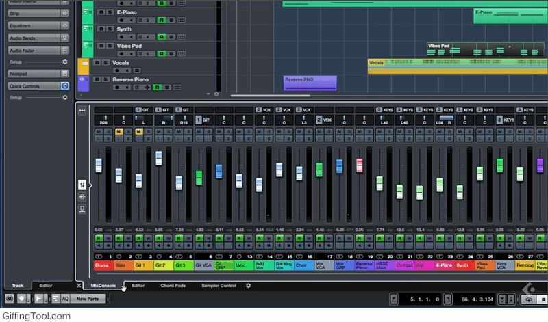Image resolution: width=548 pixels, height=322 pixels.
Task: Open the track list dropdown arrow
Action: pos(208,94)
